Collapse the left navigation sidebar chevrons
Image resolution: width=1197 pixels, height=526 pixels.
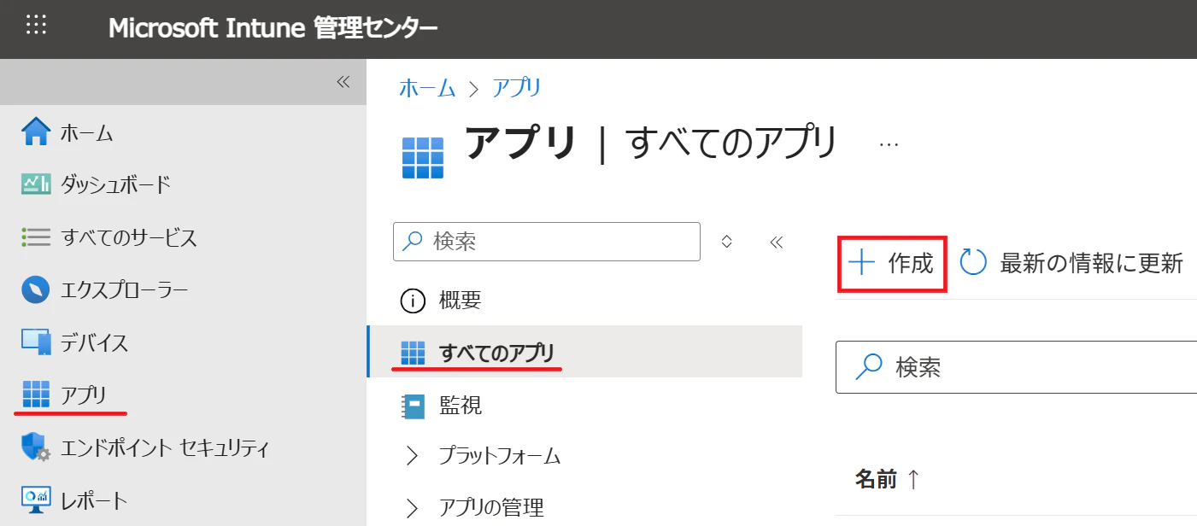coord(343,82)
